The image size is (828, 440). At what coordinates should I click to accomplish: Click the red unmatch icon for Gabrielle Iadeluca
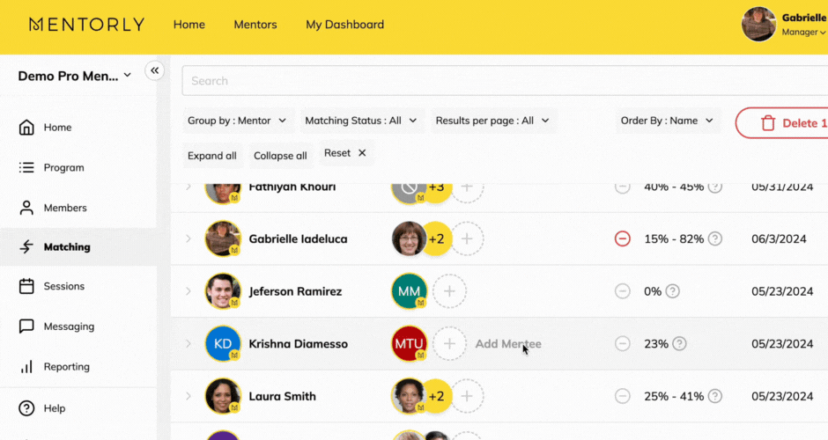pyautogui.click(x=623, y=238)
